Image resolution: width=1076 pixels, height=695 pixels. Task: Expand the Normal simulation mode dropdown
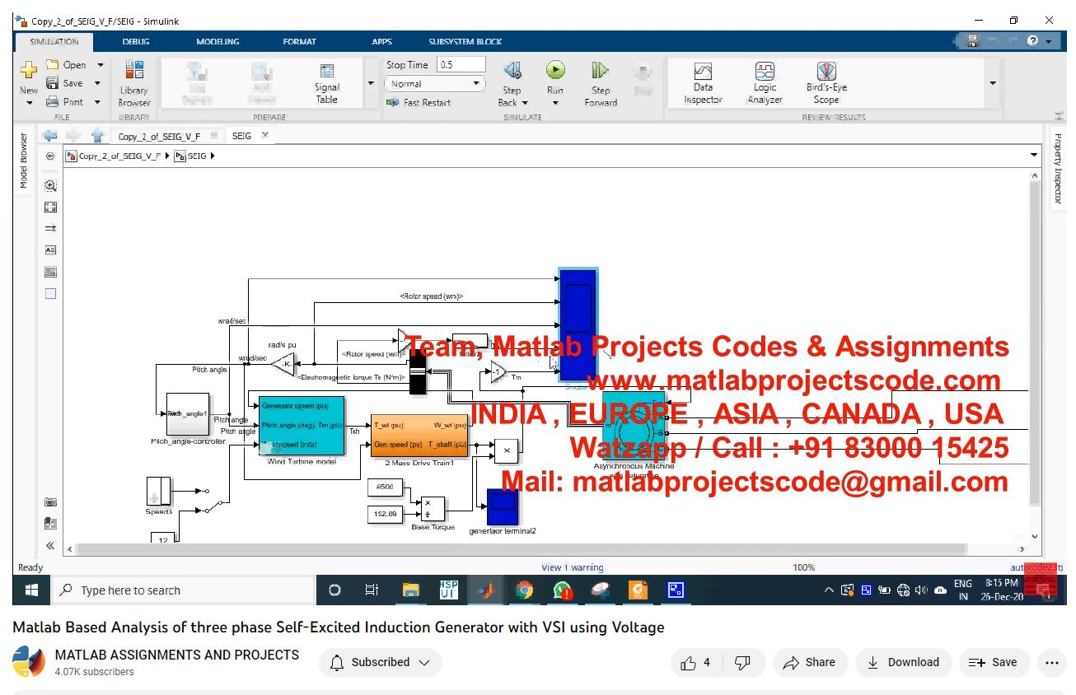point(476,83)
